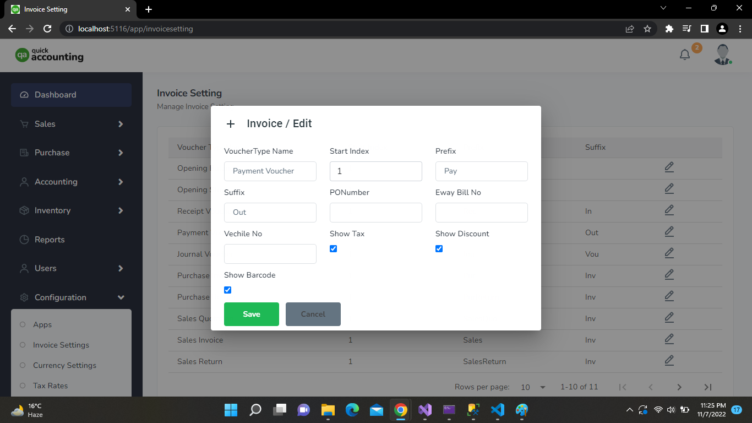The image size is (752, 423).
Task: Click edit pencil for Sales Invoice row
Action: click(x=669, y=339)
